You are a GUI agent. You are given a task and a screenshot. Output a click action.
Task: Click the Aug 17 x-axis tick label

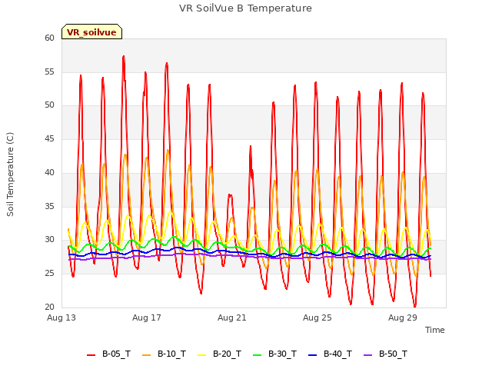tap(147, 317)
